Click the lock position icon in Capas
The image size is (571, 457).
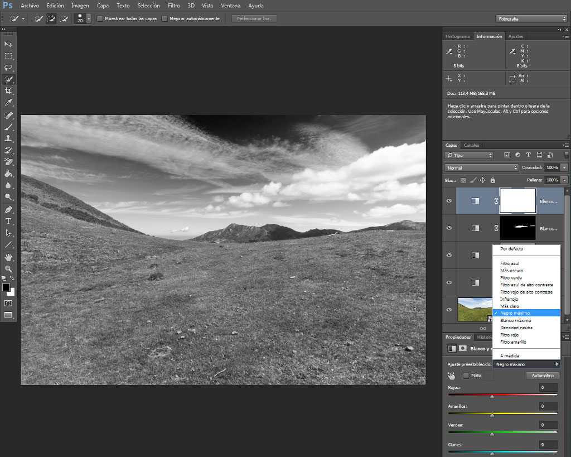pyautogui.click(x=482, y=180)
